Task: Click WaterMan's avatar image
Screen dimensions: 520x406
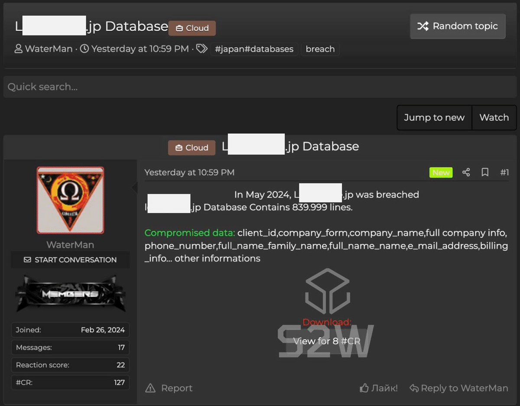Action: point(70,200)
